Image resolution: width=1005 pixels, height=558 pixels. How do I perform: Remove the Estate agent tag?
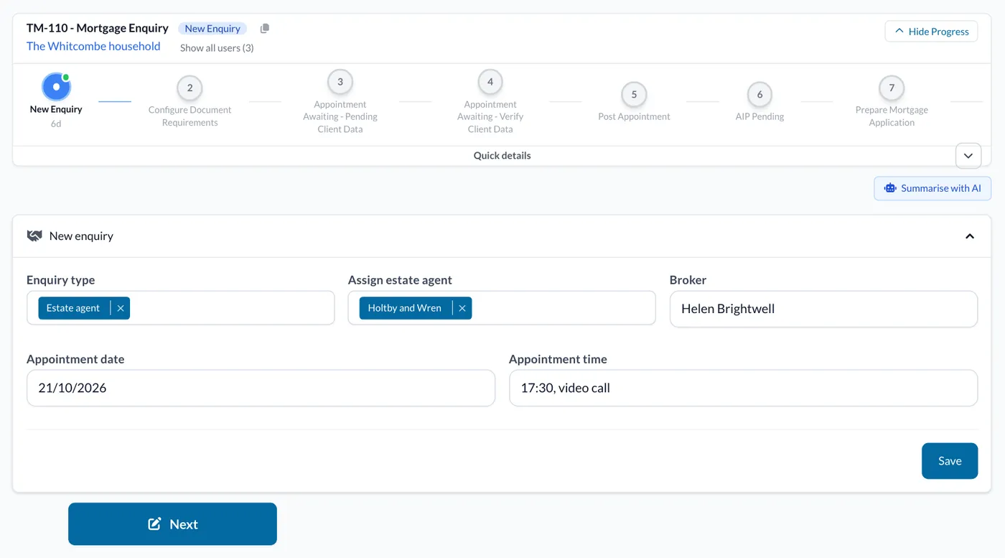tap(121, 308)
